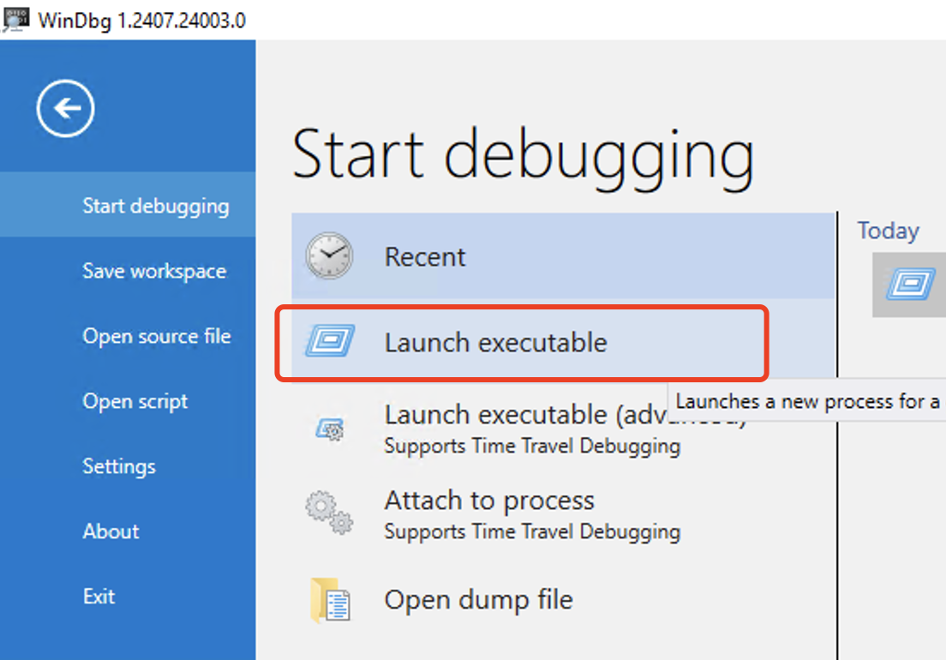Click the Attach to process gears icon
Screen dimensions: 946x660
tap(329, 513)
